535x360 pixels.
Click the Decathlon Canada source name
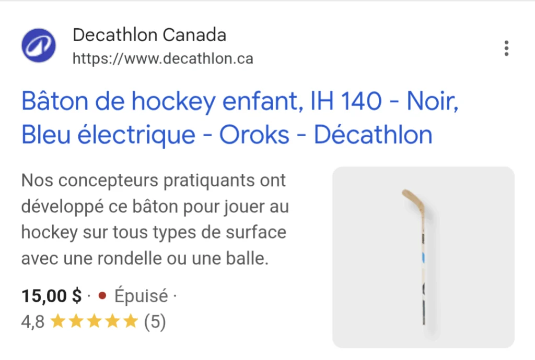pos(149,34)
